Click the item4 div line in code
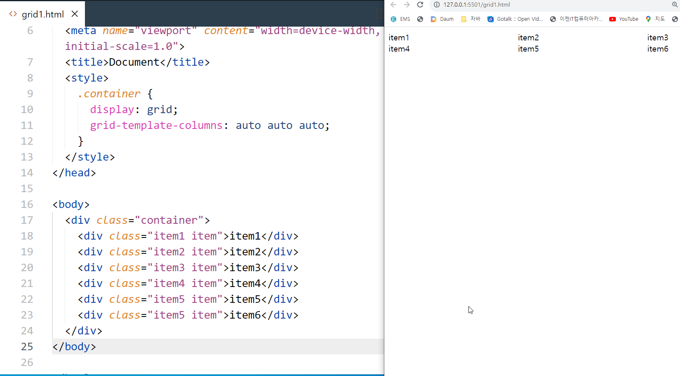Image resolution: width=680 pixels, height=376 pixels. tap(188, 283)
